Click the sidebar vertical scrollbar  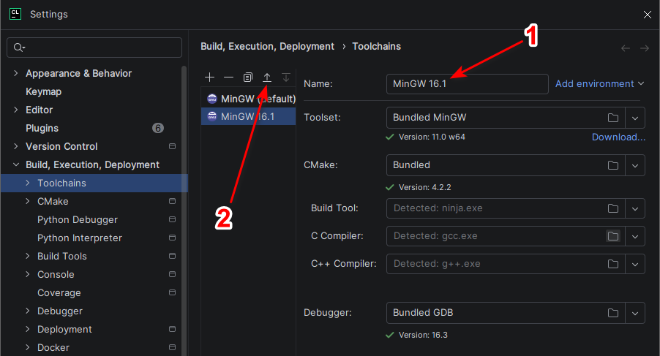184,210
